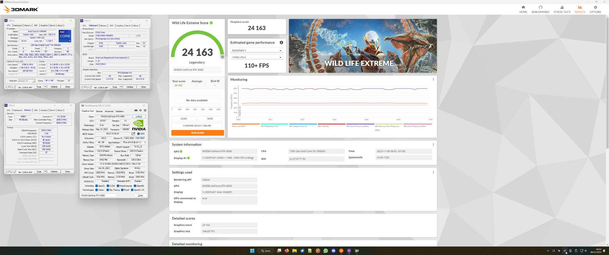
Task: Open Monitoring panel three-dot menu
Action: tap(433, 80)
